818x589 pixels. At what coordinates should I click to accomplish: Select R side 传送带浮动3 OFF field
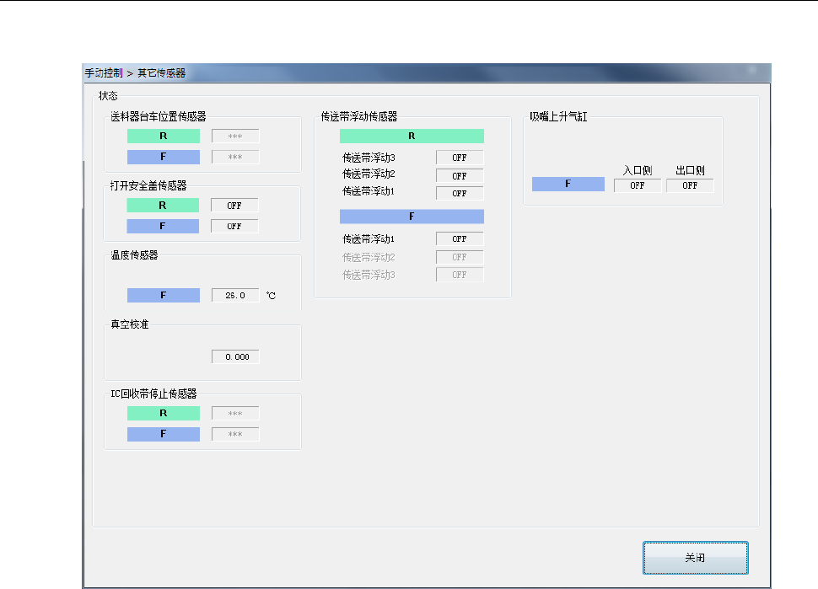tap(460, 158)
